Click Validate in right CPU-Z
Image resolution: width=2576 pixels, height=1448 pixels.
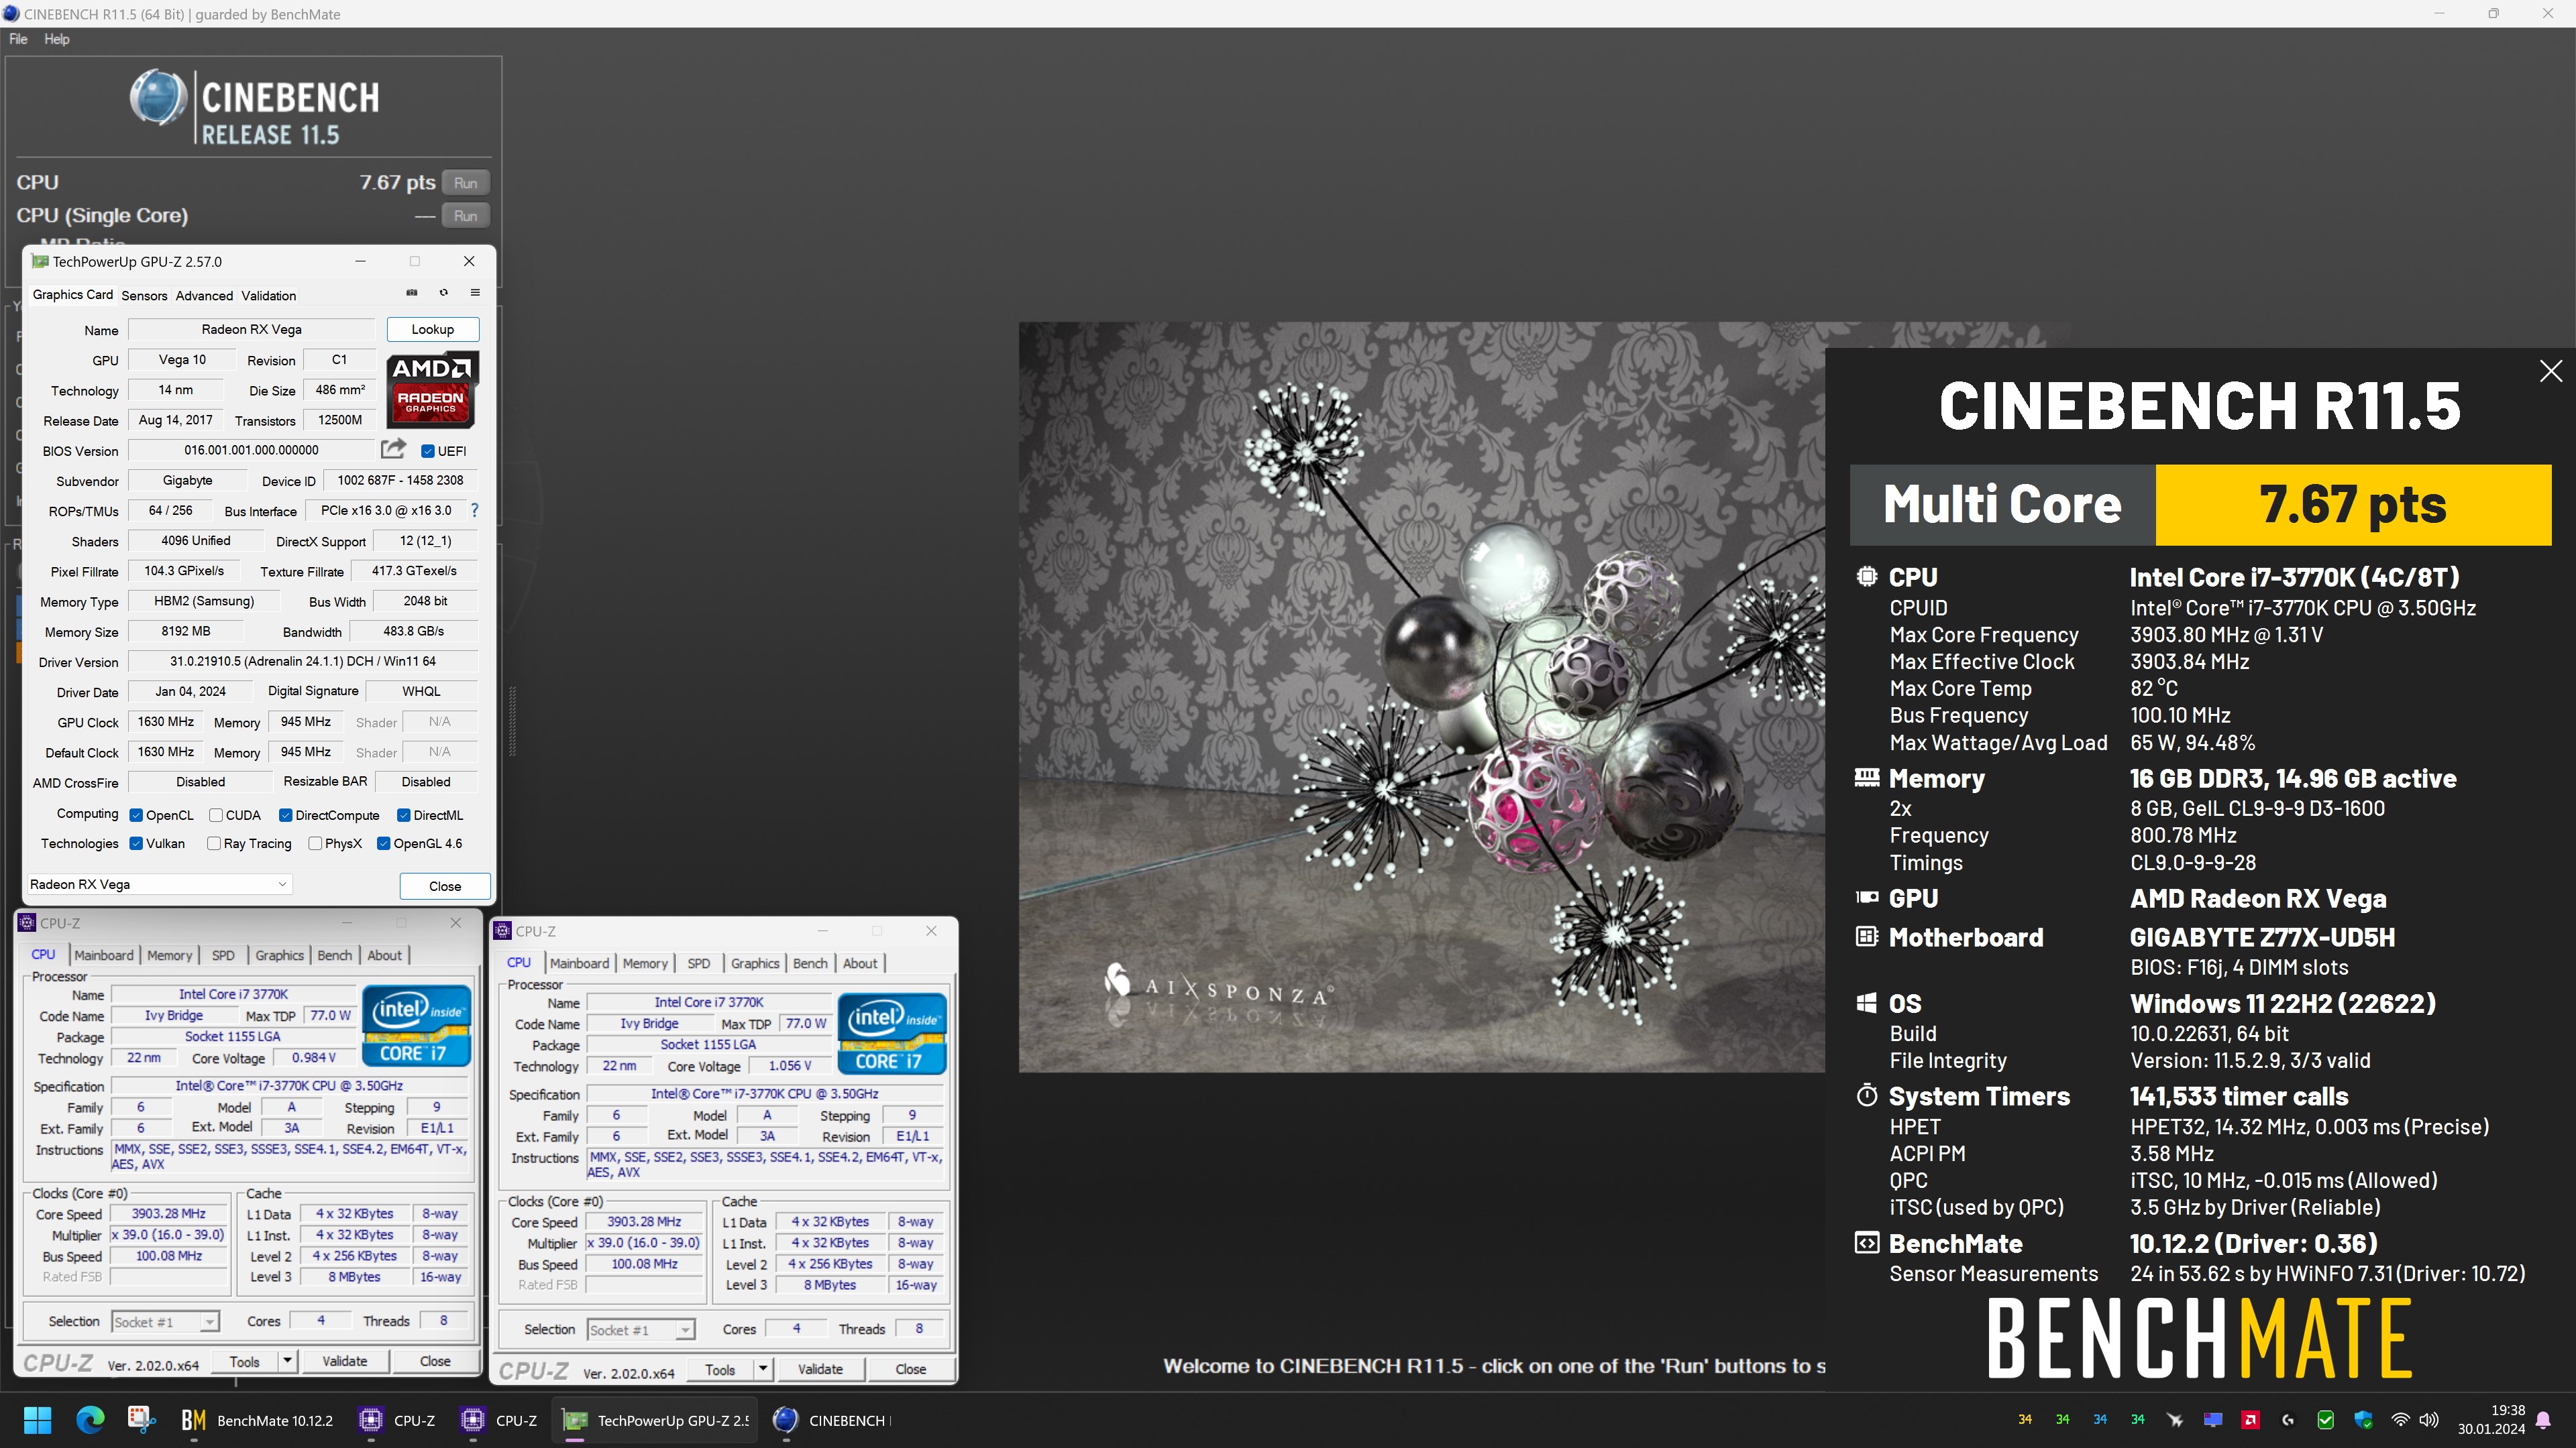click(x=820, y=1369)
